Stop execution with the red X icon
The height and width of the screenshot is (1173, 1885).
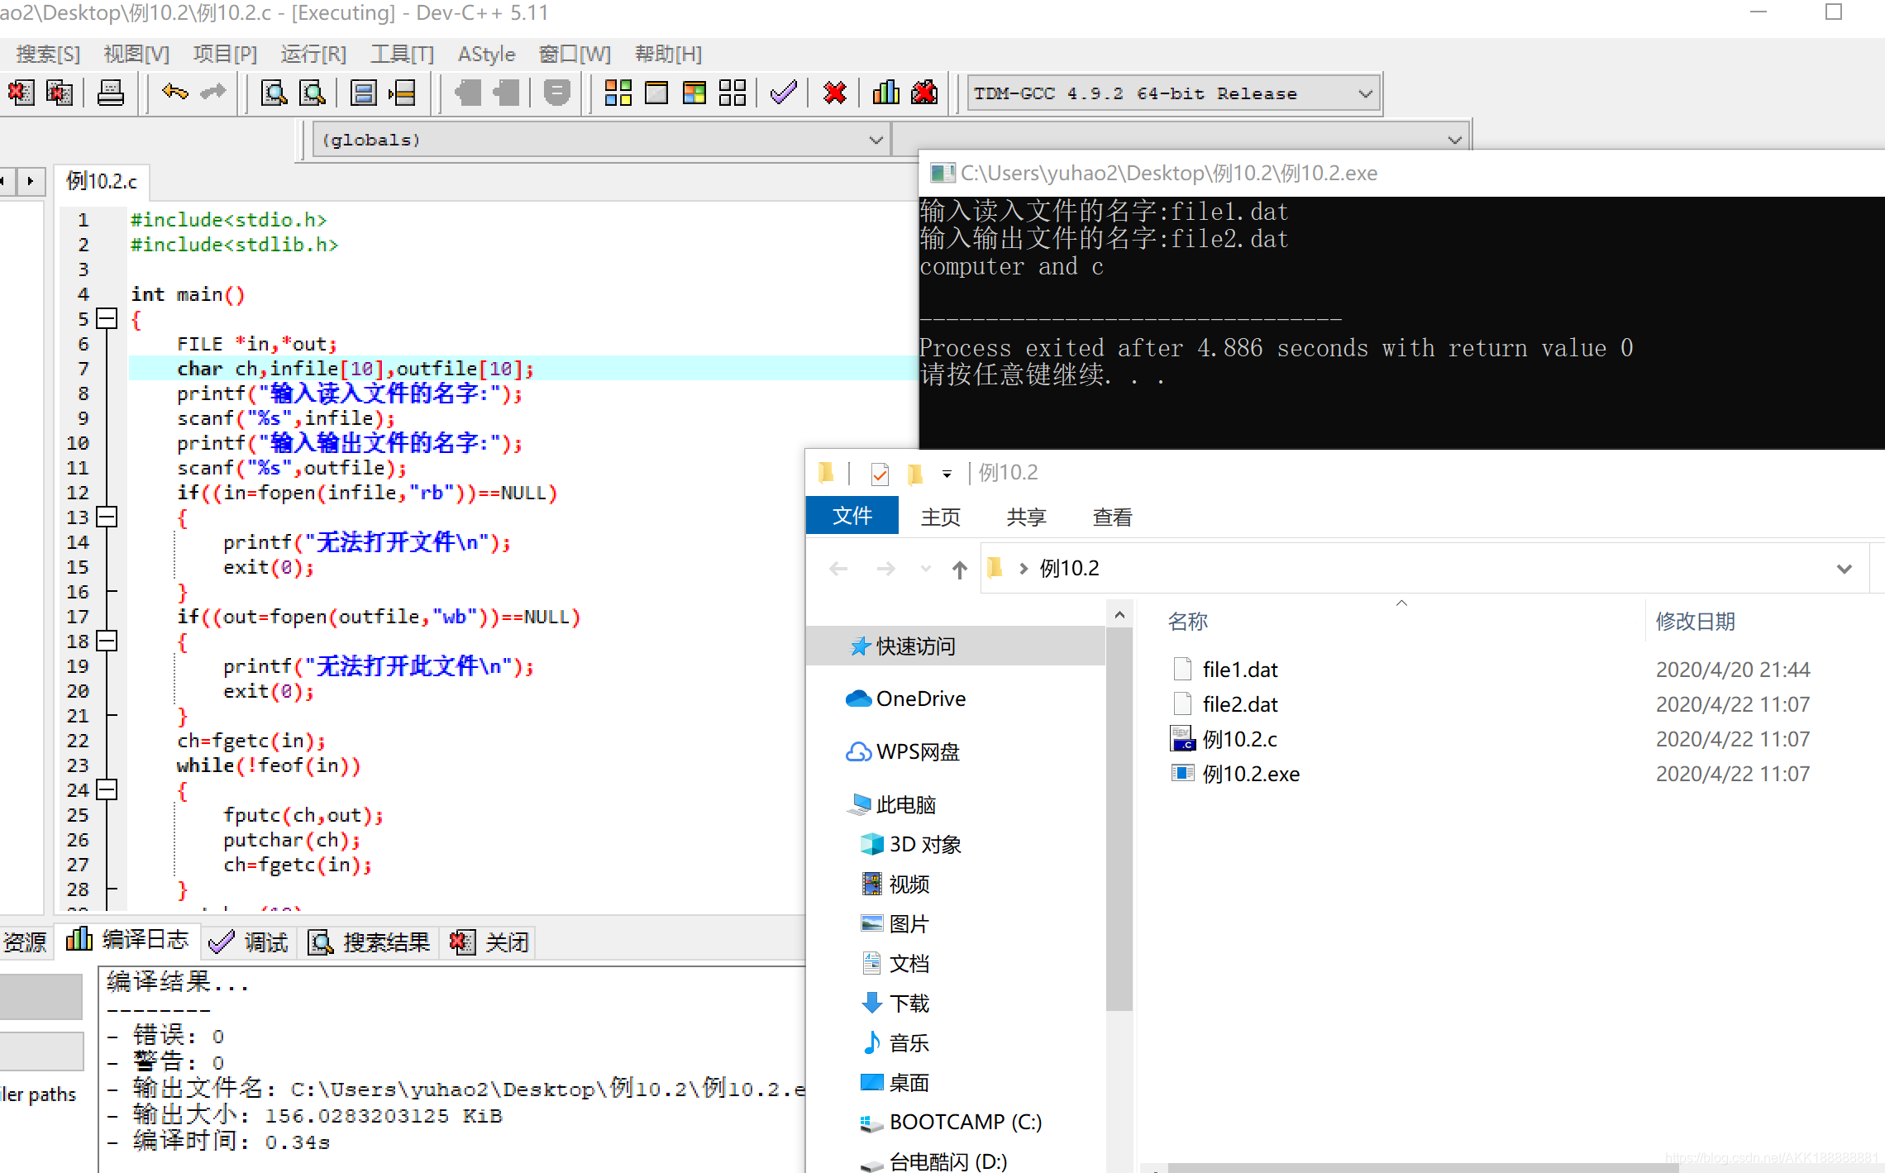pyautogui.click(x=835, y=93)
